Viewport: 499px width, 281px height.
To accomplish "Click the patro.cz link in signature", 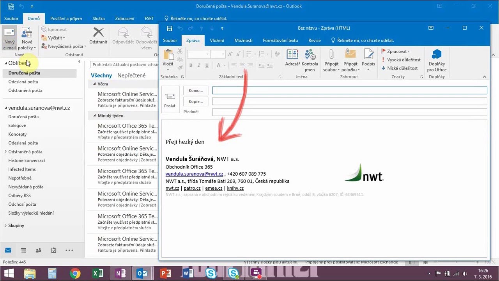I will [192, 188].
